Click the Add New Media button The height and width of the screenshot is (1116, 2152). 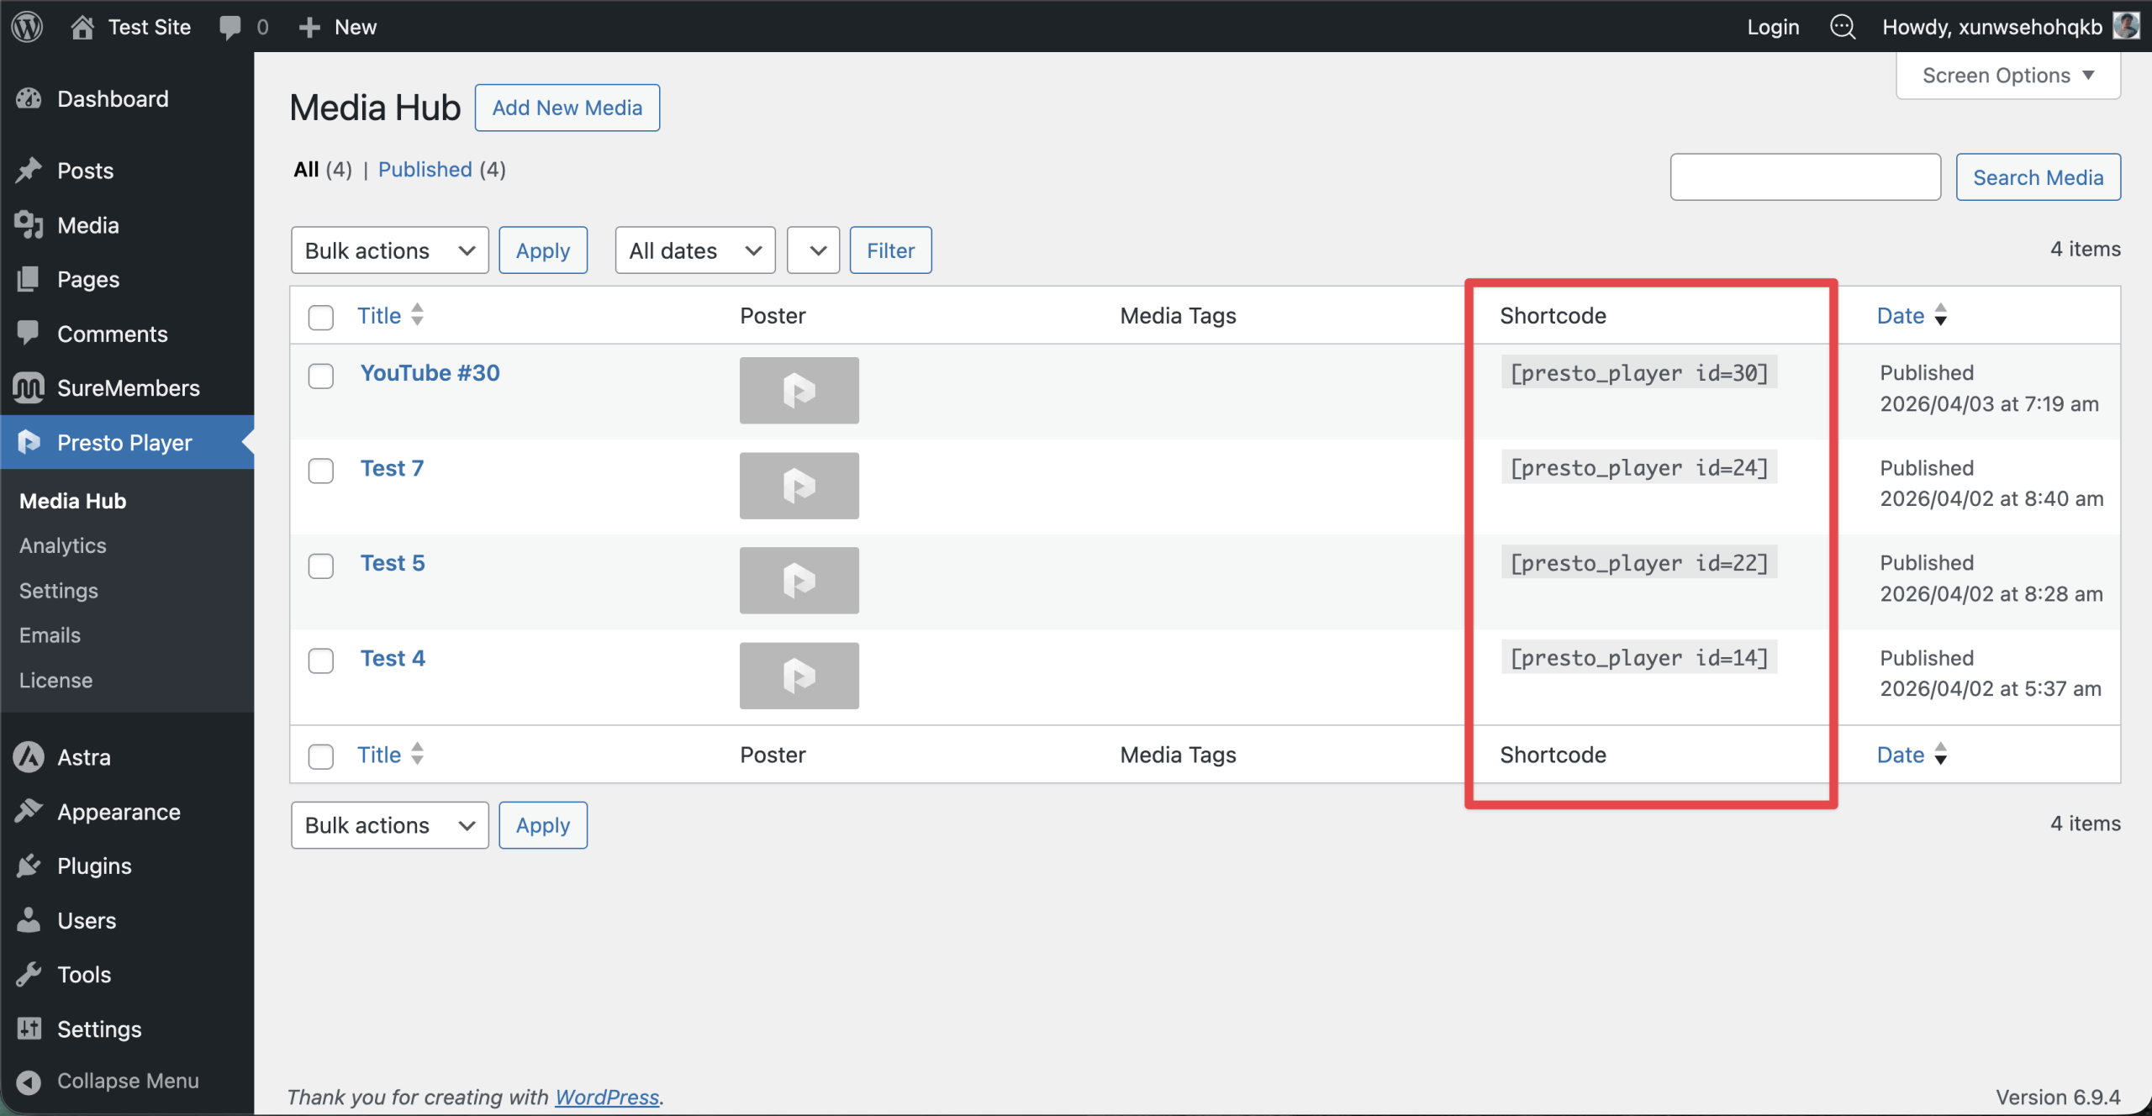[567, 108]
